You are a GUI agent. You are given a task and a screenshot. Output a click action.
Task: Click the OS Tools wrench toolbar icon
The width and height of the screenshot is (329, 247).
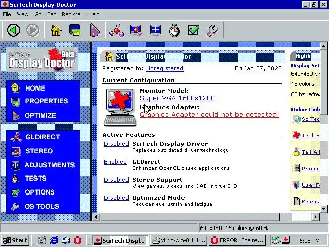click(212, 30)
